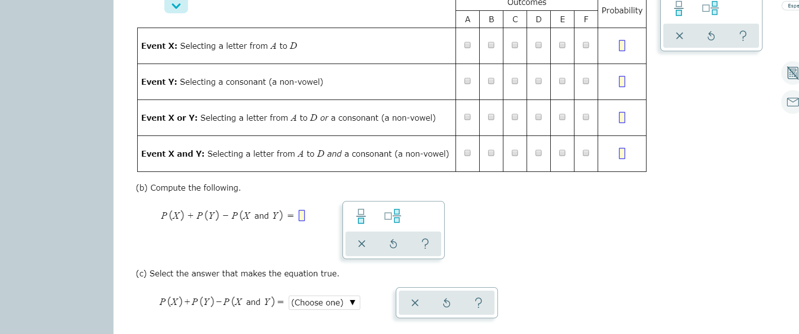Click the Español language button

tap(791, 5)
